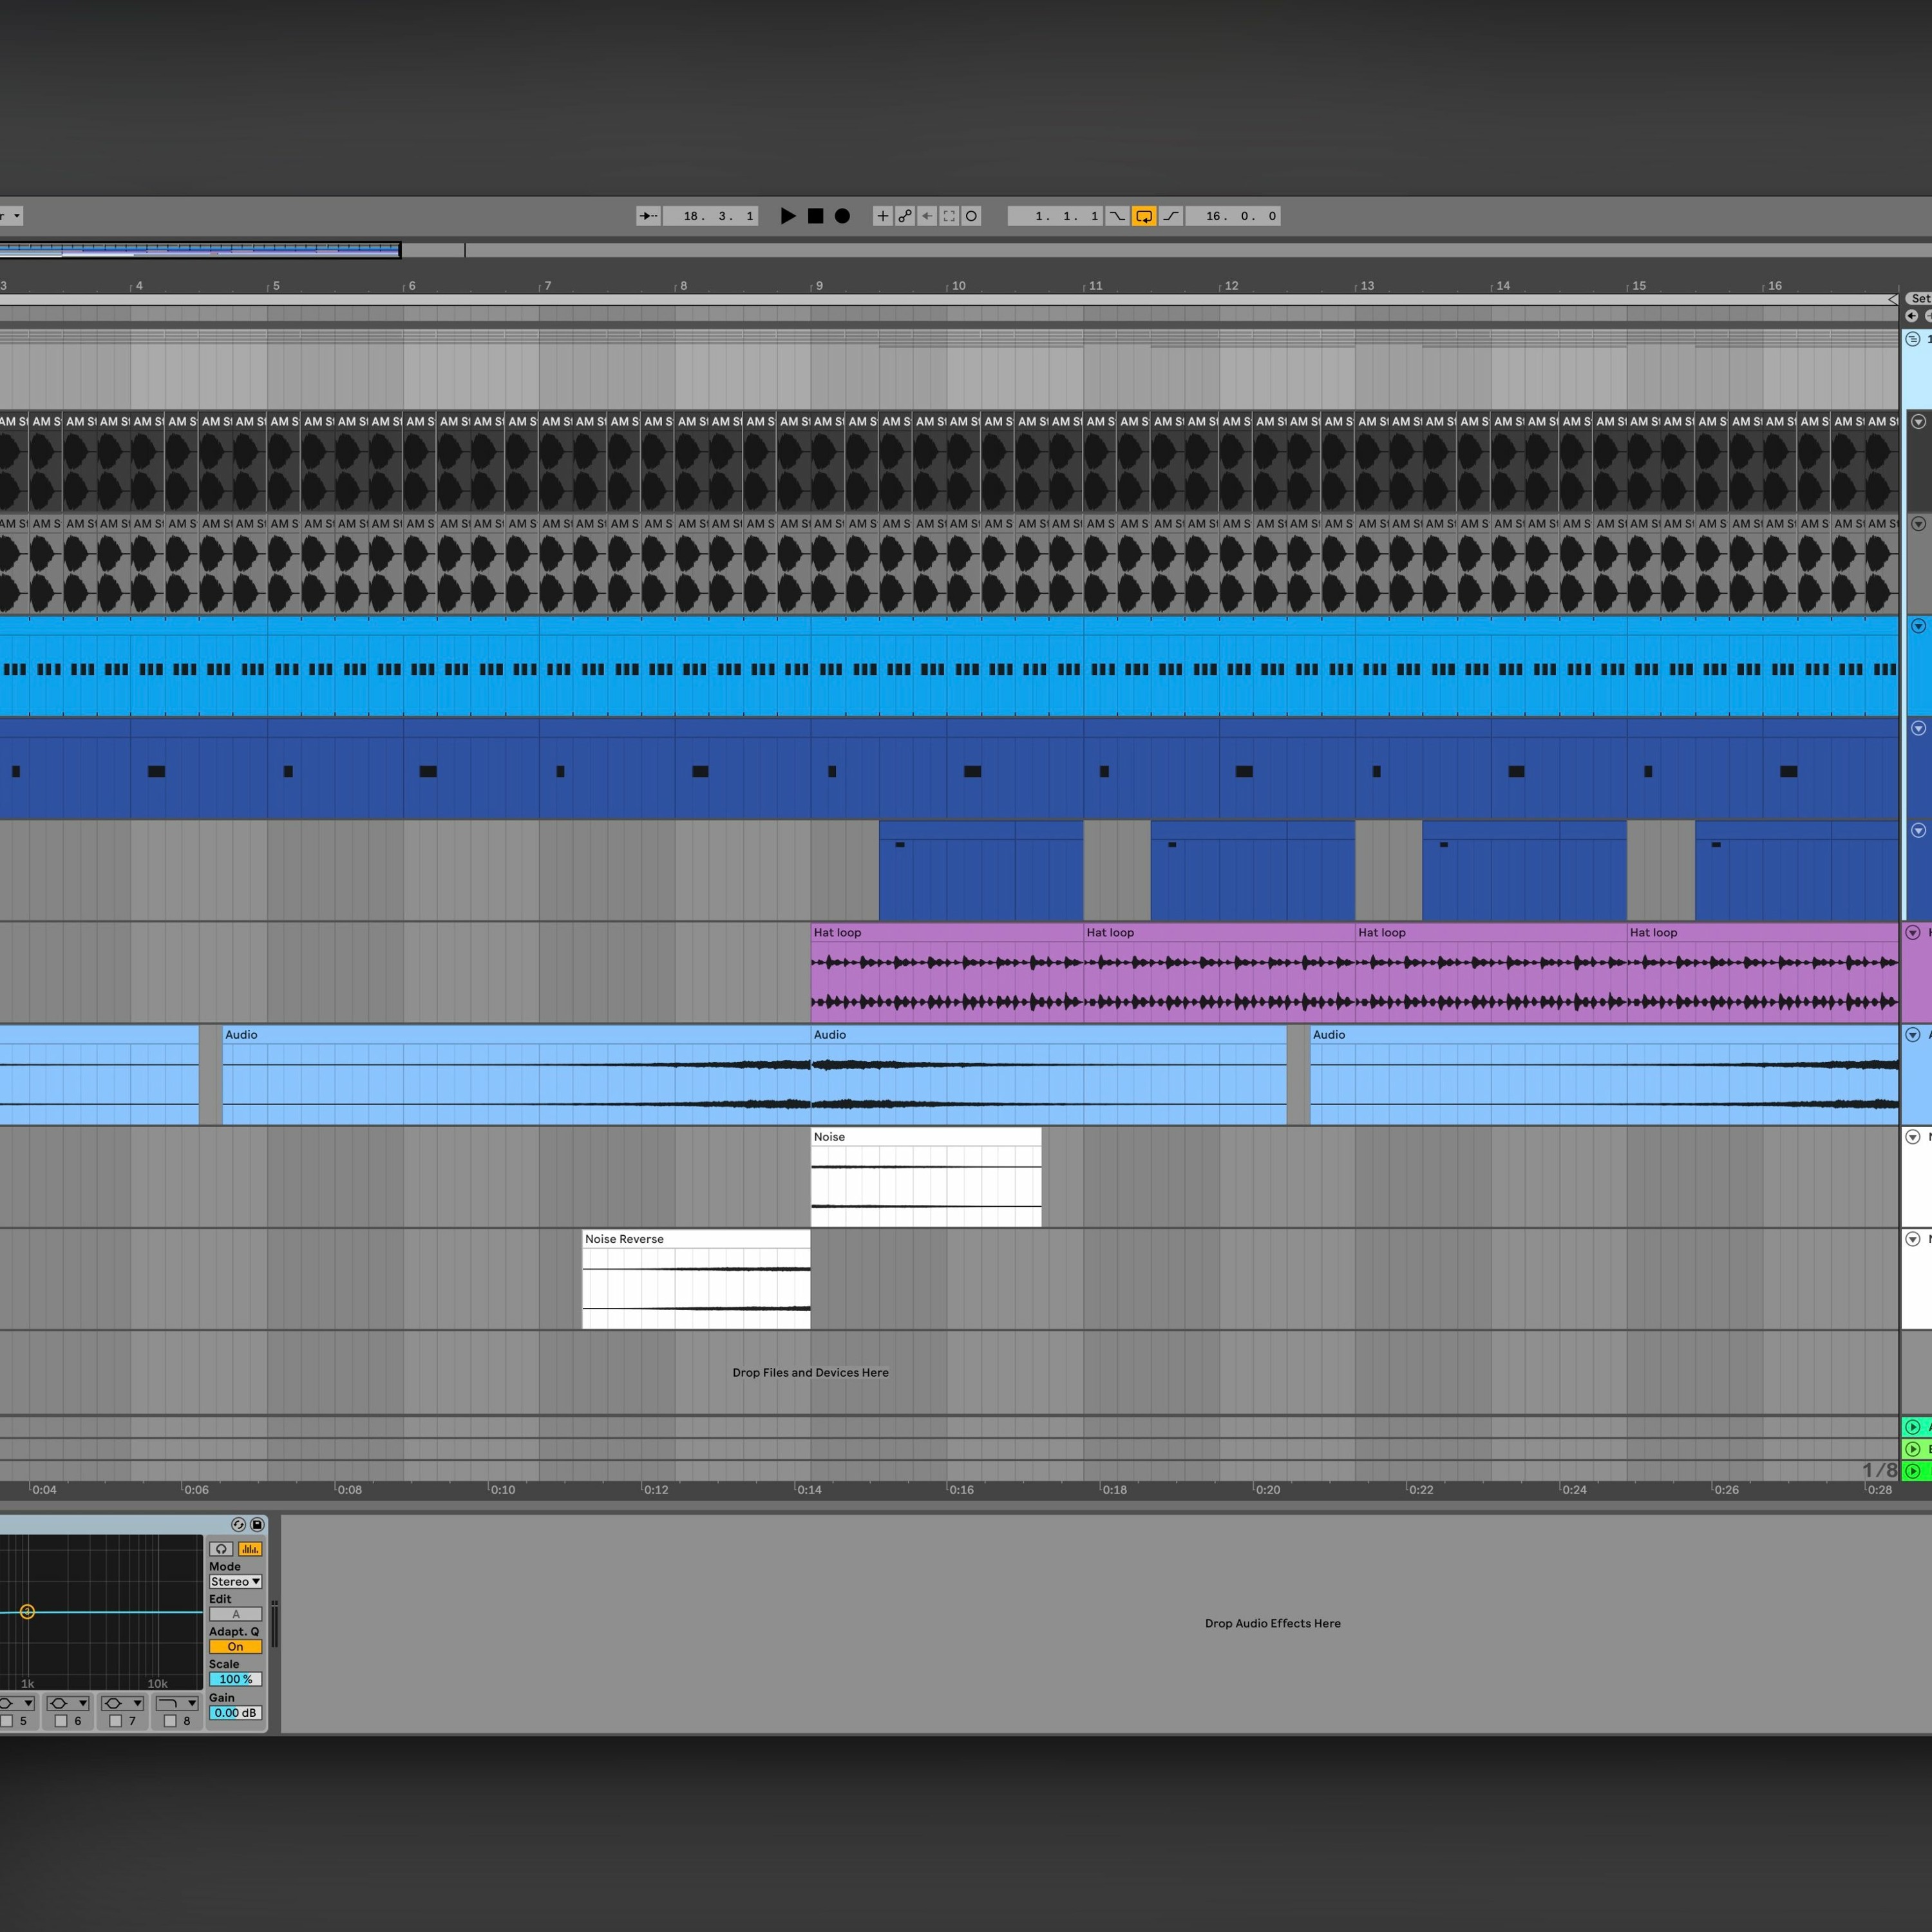Click the Master track play button
1932x1932 pixels.
1913,1471
